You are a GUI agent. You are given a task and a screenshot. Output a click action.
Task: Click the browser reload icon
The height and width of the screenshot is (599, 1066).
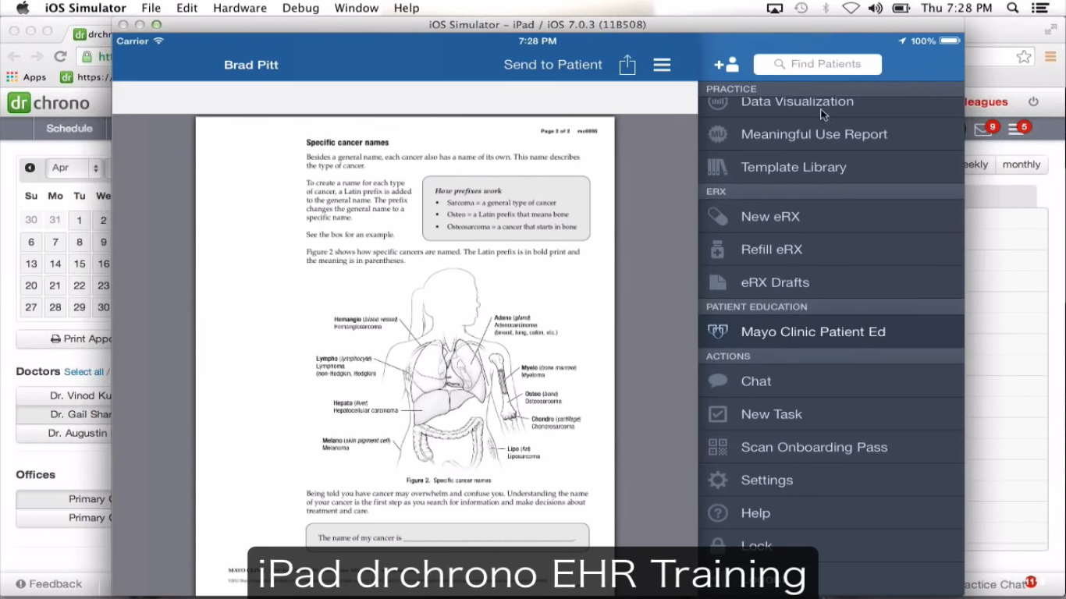pyautogui.click(x=60, y=56)
